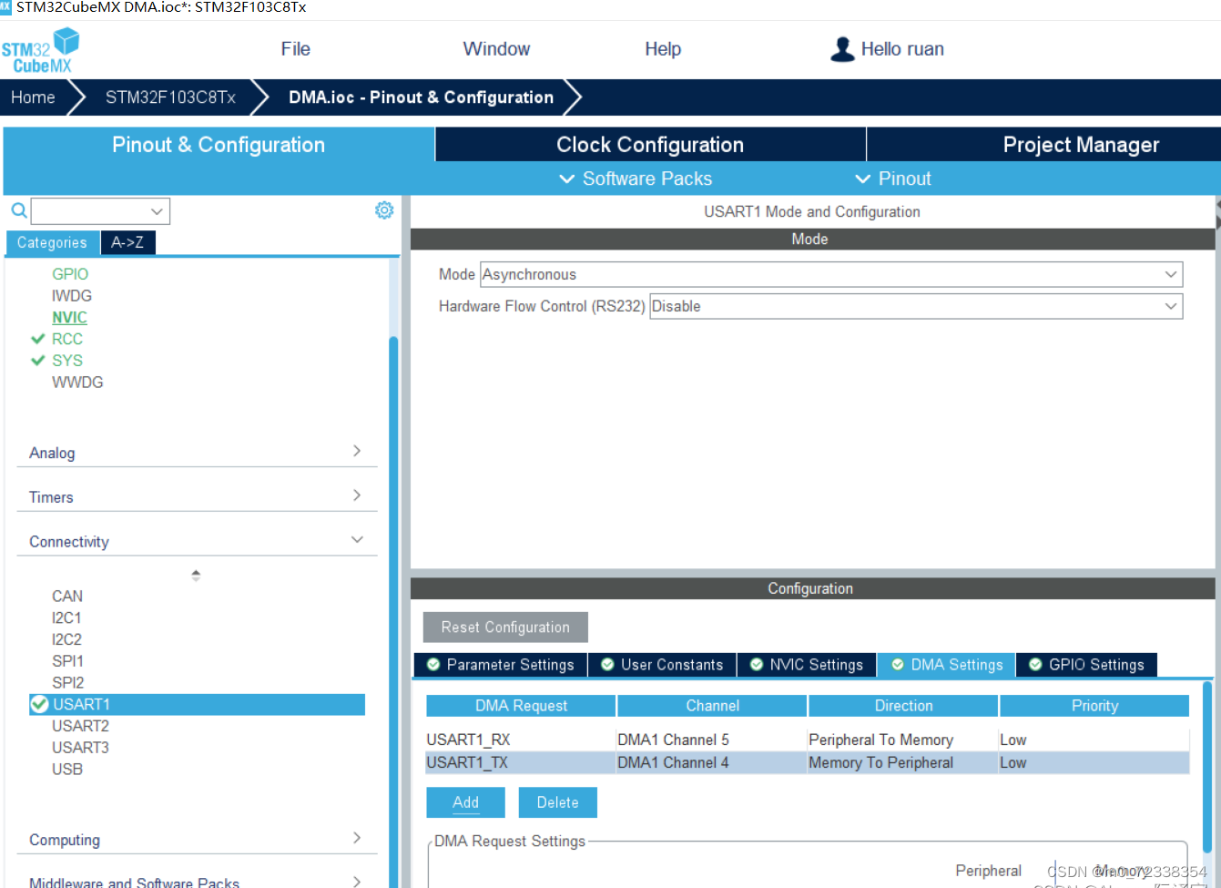The image size is (1221, 888).
Task: Open the Help menu
Action: (663, 49)
